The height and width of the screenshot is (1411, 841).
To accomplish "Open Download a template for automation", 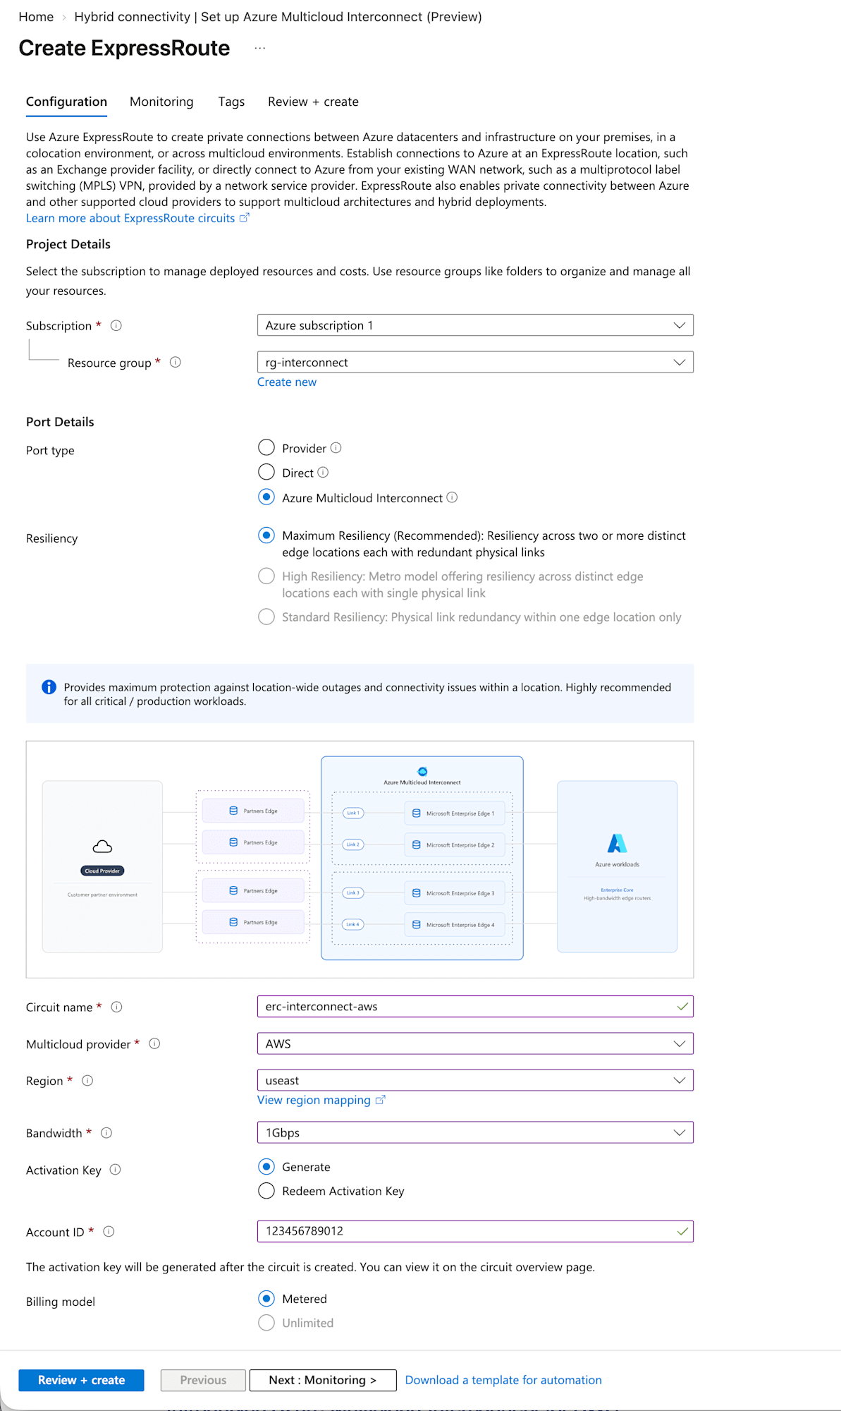I will pos(503,1380).
